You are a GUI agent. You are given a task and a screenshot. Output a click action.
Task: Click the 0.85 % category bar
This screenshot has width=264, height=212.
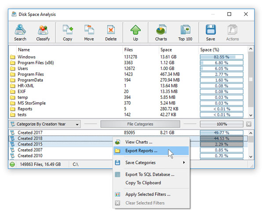click(x=222, y=150)
